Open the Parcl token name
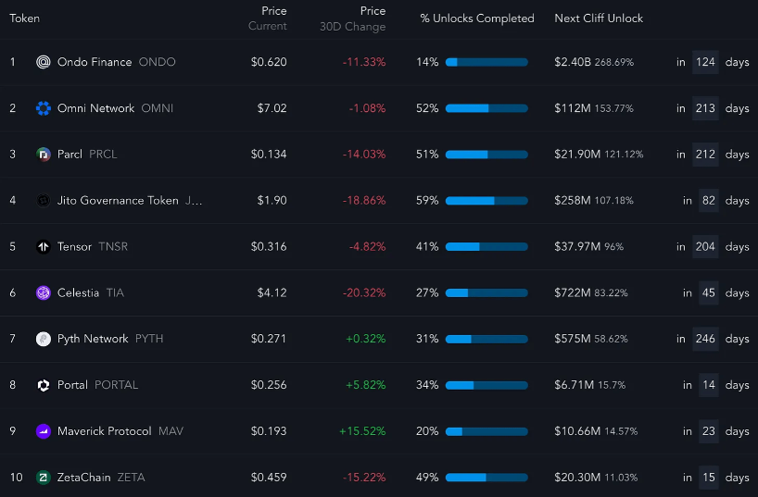Viewport: 758px width, 497px height. (x=69, y=154)
